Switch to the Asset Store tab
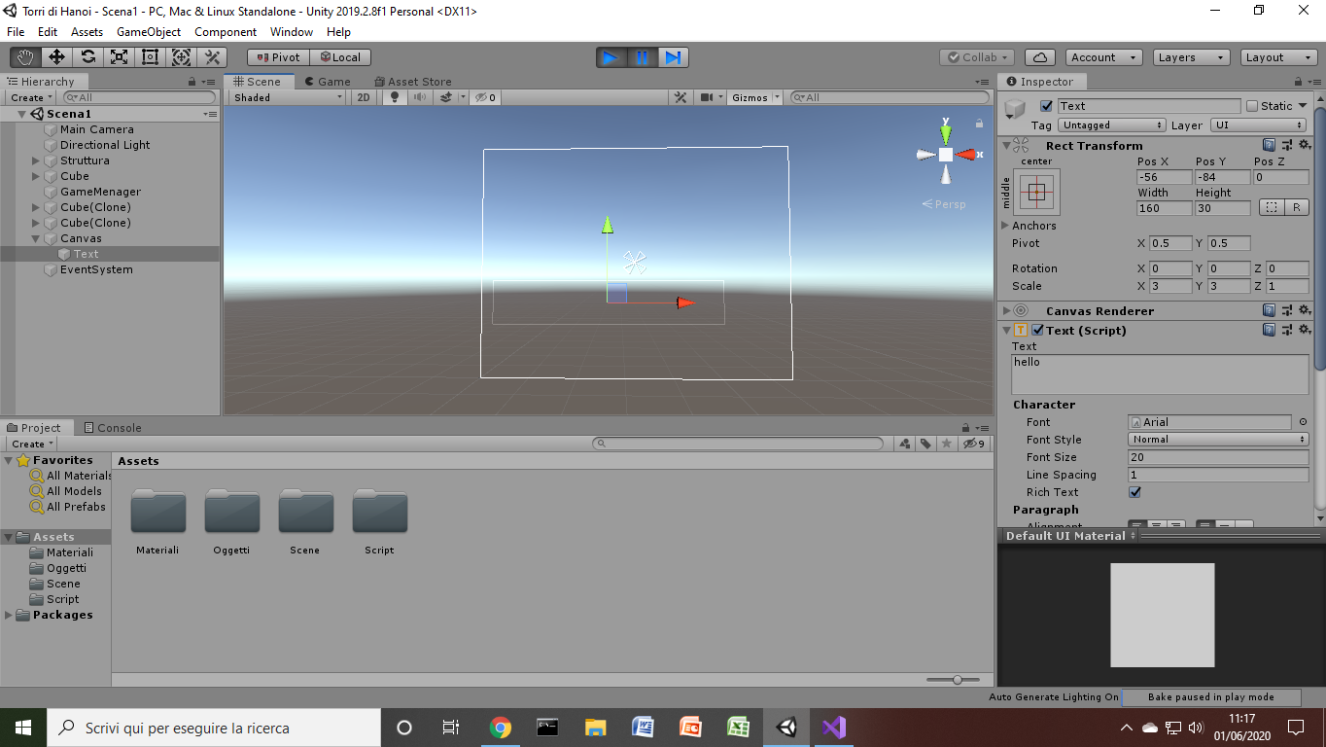This screenshot has width=1326, height=747. point(412,82)
